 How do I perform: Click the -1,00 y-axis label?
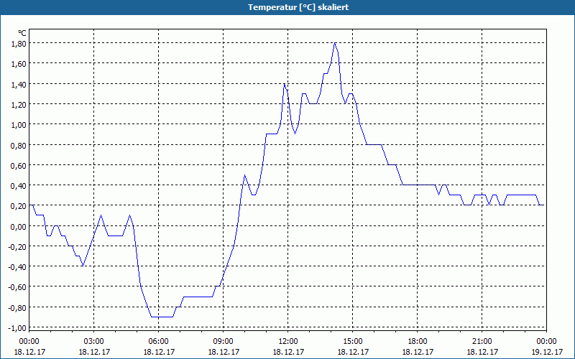pos(18,328)
